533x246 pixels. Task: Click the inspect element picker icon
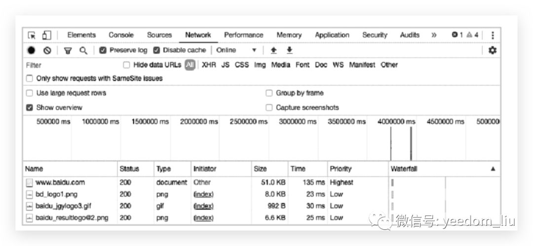(32, 35)
